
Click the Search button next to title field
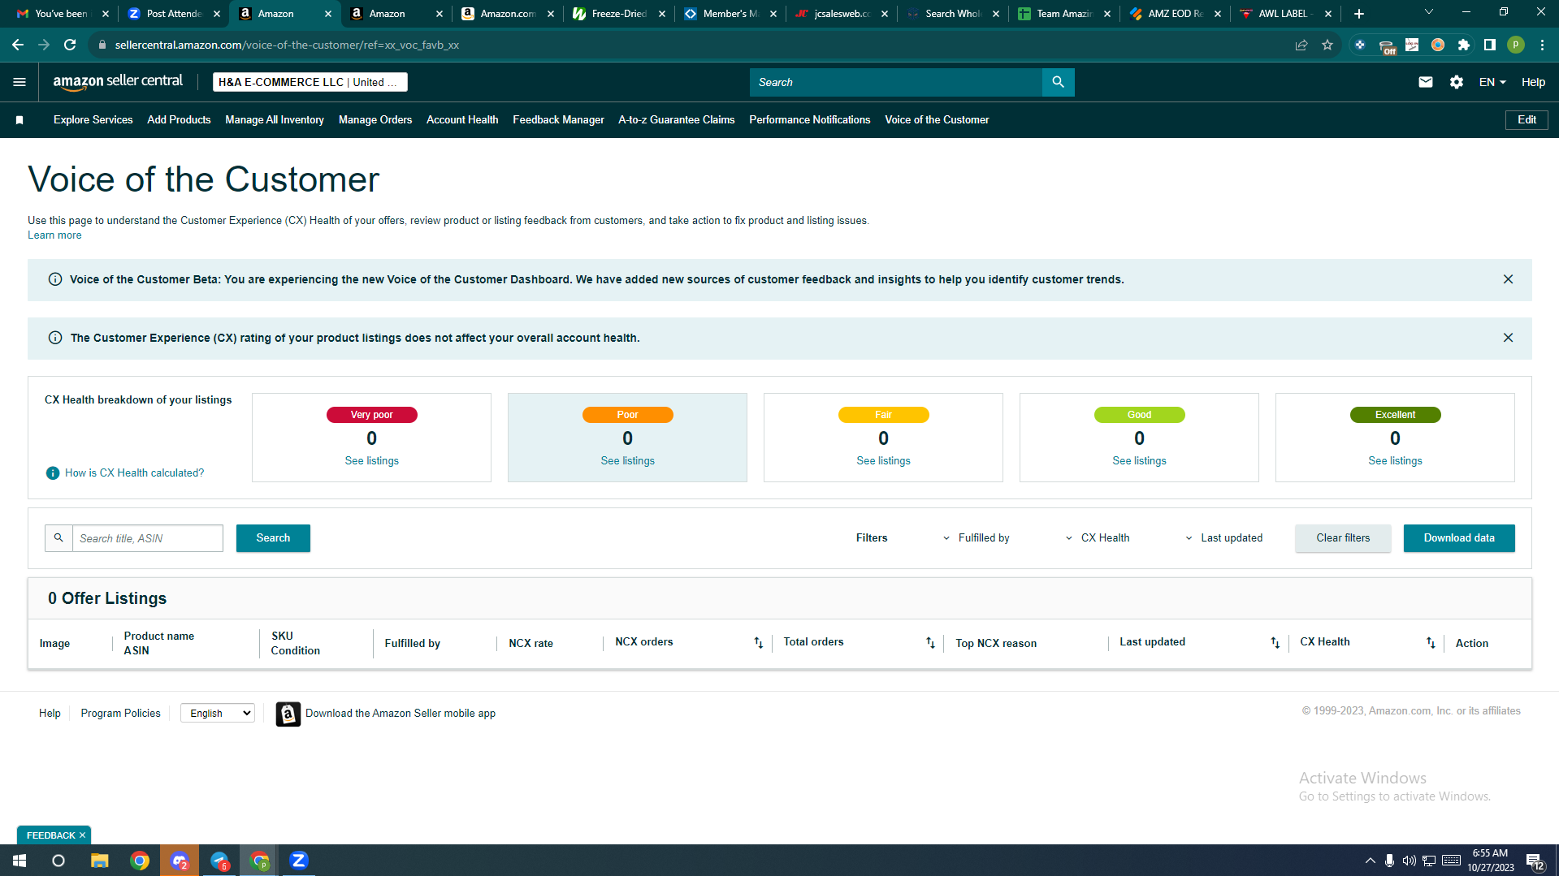(273, 538)
